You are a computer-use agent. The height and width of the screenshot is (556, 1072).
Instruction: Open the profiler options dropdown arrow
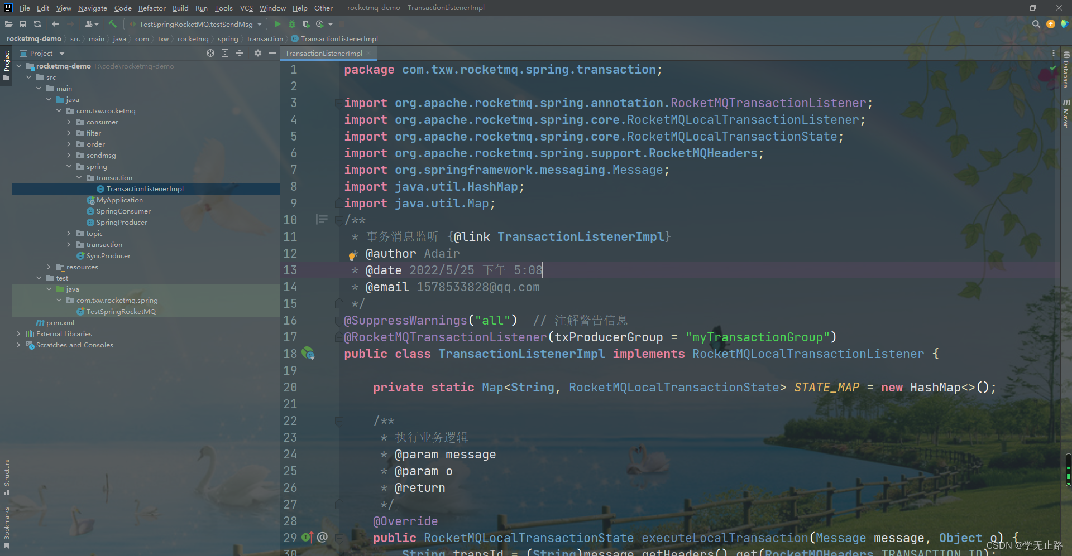331,25
